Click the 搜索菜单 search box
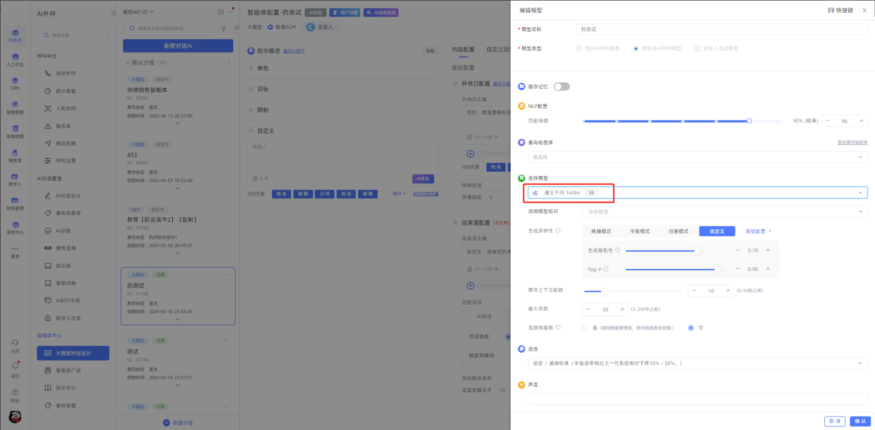This screenshot has width=875, height=430. (x=73, y=35)
